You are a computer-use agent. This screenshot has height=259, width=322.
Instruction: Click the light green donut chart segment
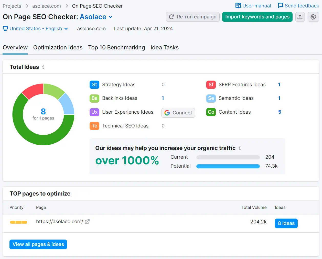pos(53,91)
